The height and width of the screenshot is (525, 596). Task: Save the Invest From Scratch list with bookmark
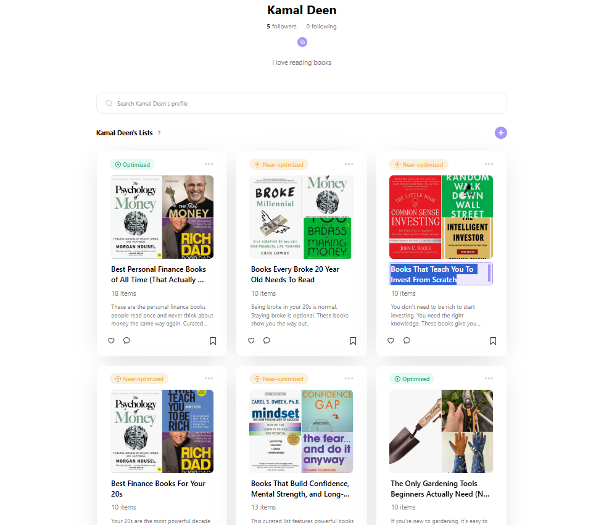493,341
